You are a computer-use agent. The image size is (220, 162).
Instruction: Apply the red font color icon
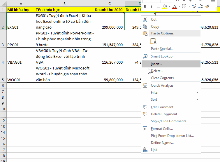tap(175, 6)
